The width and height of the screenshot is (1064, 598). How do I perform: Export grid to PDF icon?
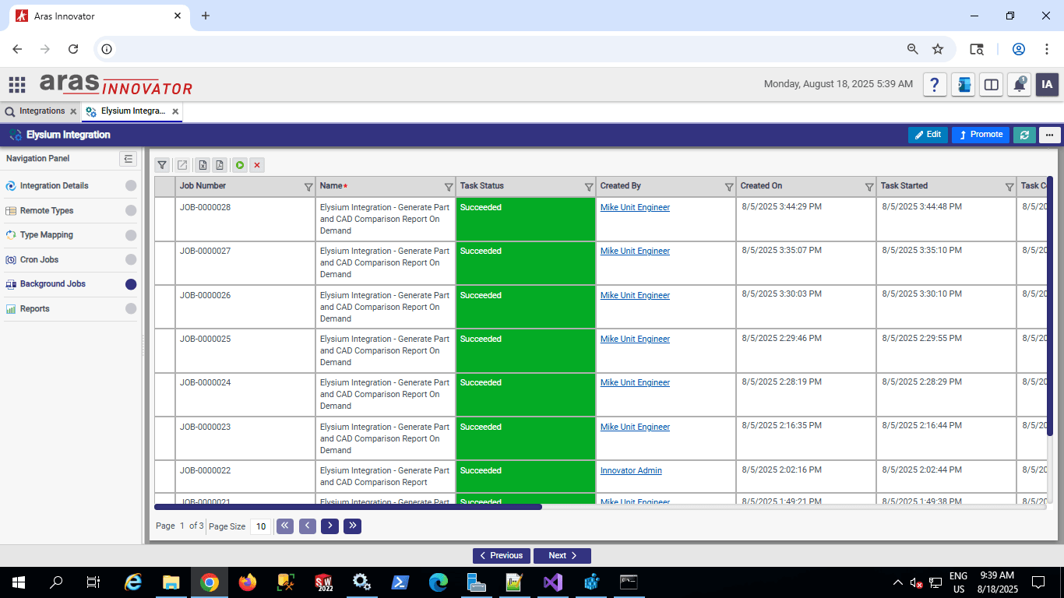click(220, 165)
